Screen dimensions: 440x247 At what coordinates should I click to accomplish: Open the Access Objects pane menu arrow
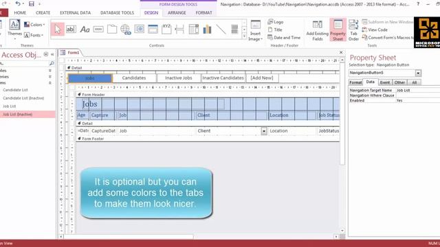pos(46,54)
